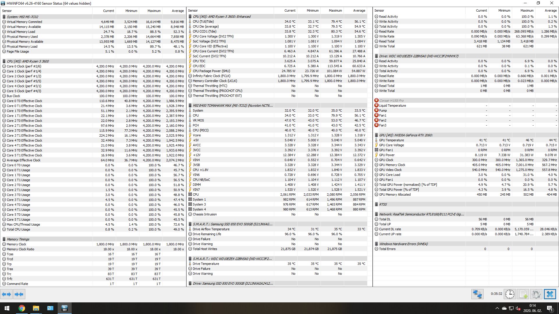Image resolution: width=559 pixels, height=314 pixels.
Task: Select the CPU [#0]: AMD Ryzen 5 3600 group header
Action: (x=93, y=61)
